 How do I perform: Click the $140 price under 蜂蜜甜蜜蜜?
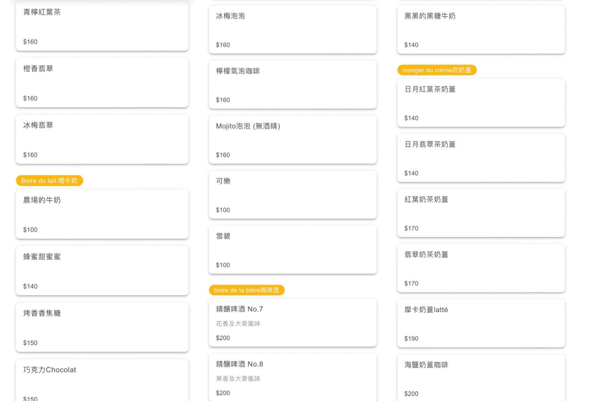pos(30,286)
